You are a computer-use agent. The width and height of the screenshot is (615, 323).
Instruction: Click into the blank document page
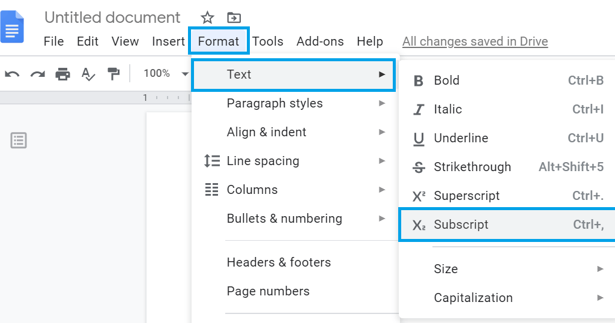click(169, 217)
